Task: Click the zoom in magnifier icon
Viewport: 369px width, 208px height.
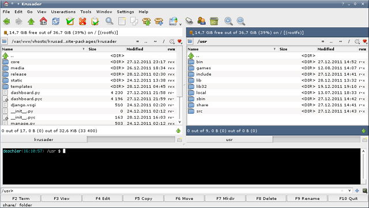Action: (228, 21)
